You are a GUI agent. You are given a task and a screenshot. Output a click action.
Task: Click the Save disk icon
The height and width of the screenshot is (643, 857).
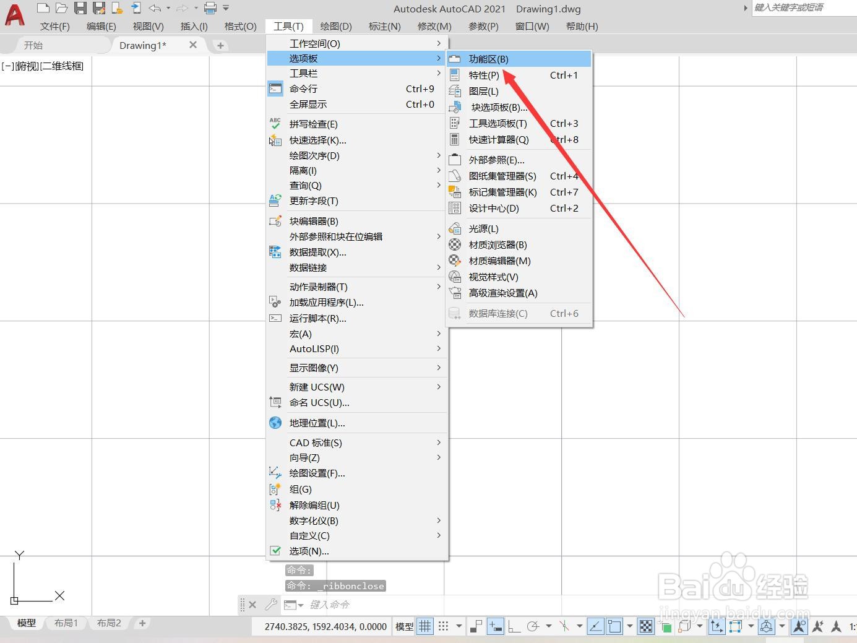coord(80,8)
